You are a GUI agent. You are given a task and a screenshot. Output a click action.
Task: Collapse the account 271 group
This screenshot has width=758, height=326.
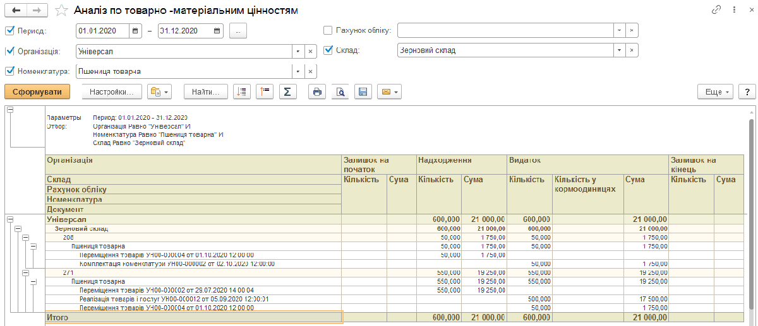click(x=25, y=272)
